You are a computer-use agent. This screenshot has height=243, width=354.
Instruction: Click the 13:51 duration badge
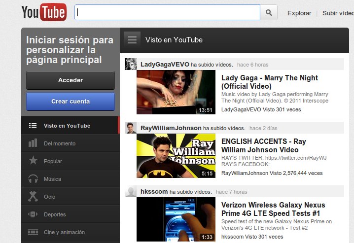206,110
